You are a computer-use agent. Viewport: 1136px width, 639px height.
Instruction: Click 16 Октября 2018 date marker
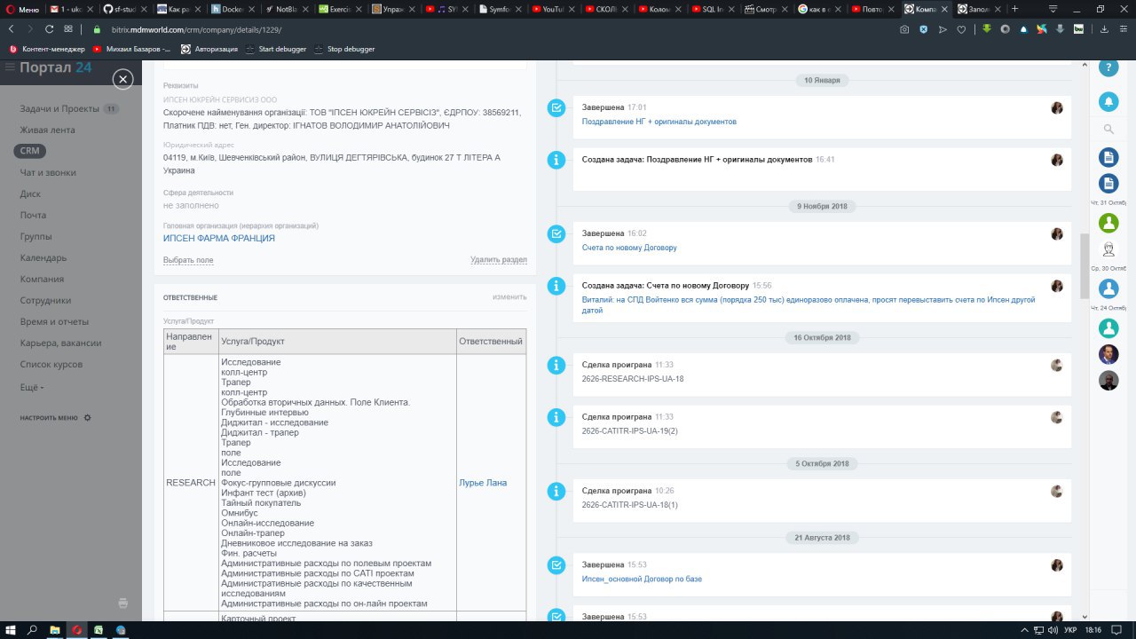822,337
